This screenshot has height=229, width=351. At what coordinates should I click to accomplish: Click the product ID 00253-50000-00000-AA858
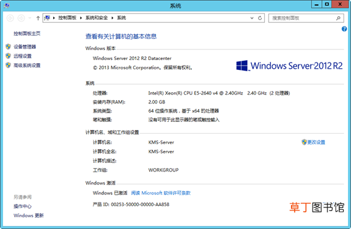(140, 204)
